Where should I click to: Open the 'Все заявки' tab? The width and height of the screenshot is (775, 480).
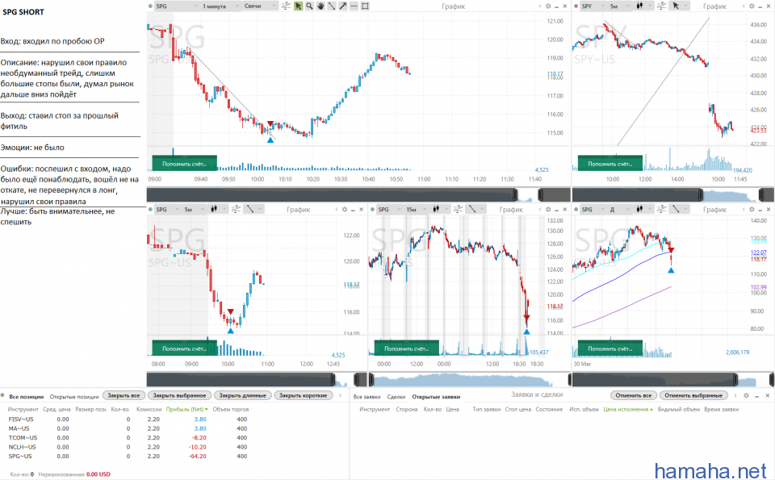click(x=367, y=396)
